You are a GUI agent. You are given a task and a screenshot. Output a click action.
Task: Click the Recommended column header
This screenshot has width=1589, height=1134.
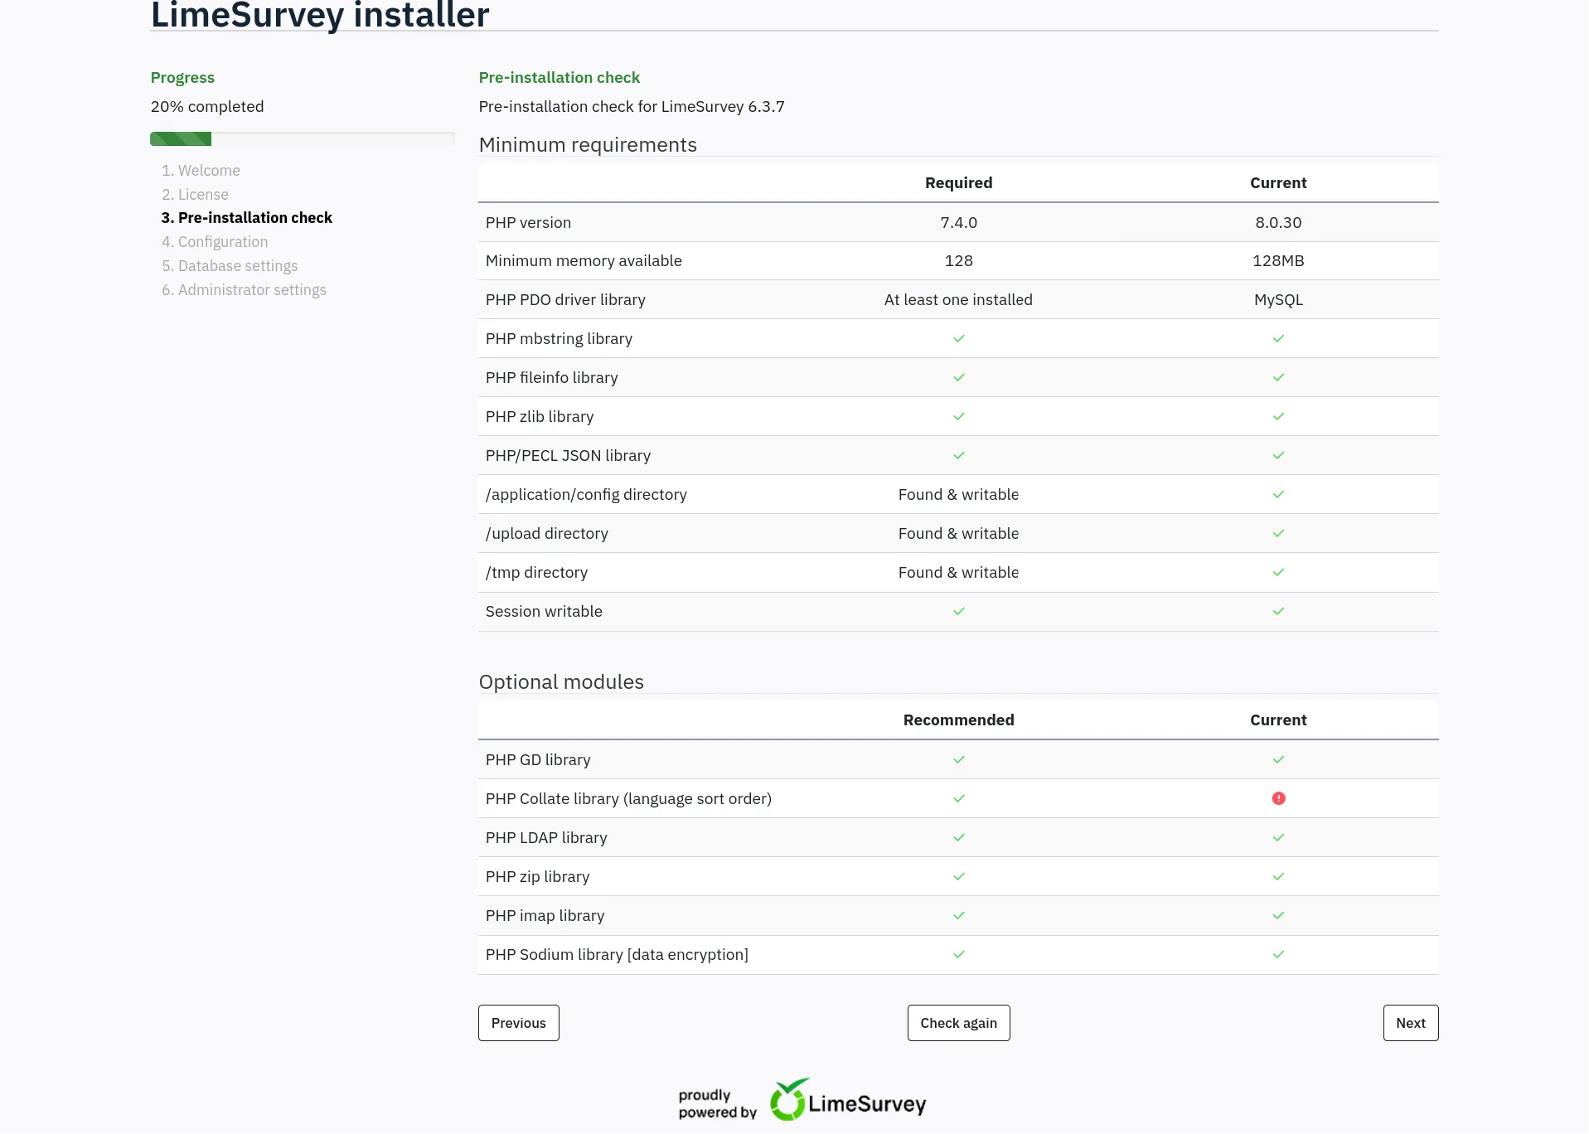tap(958, 720)
